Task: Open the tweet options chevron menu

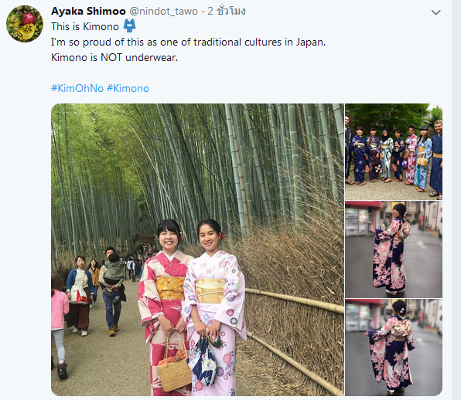Action: tap(435, 12)
